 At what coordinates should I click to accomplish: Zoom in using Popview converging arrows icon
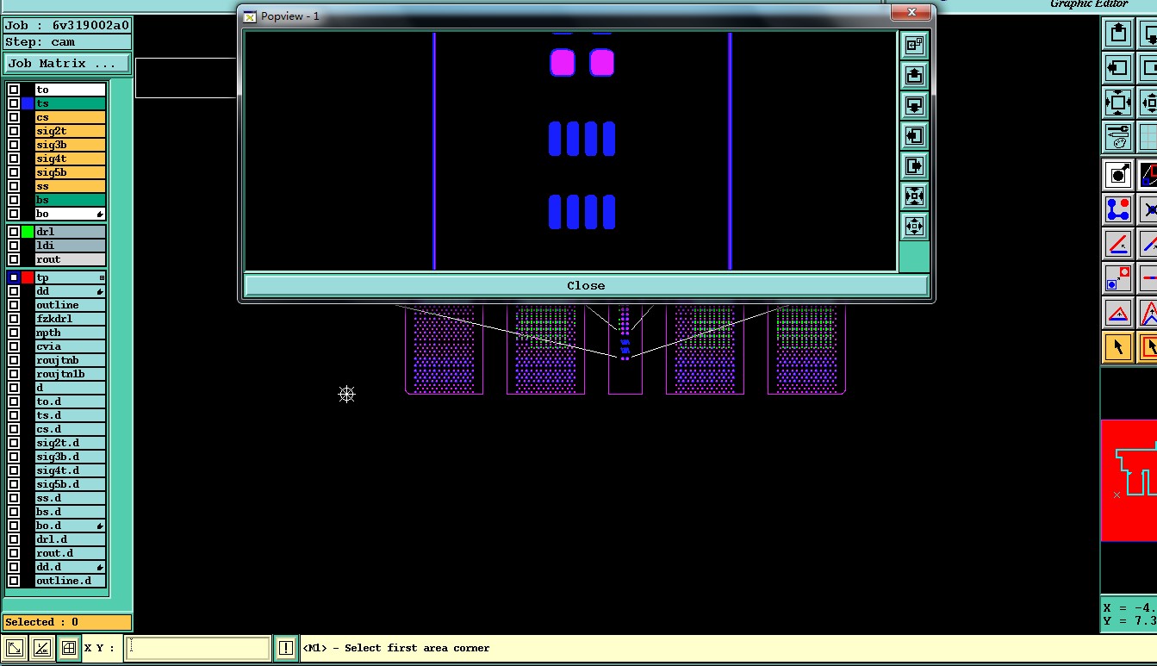(x=914, y=196)
